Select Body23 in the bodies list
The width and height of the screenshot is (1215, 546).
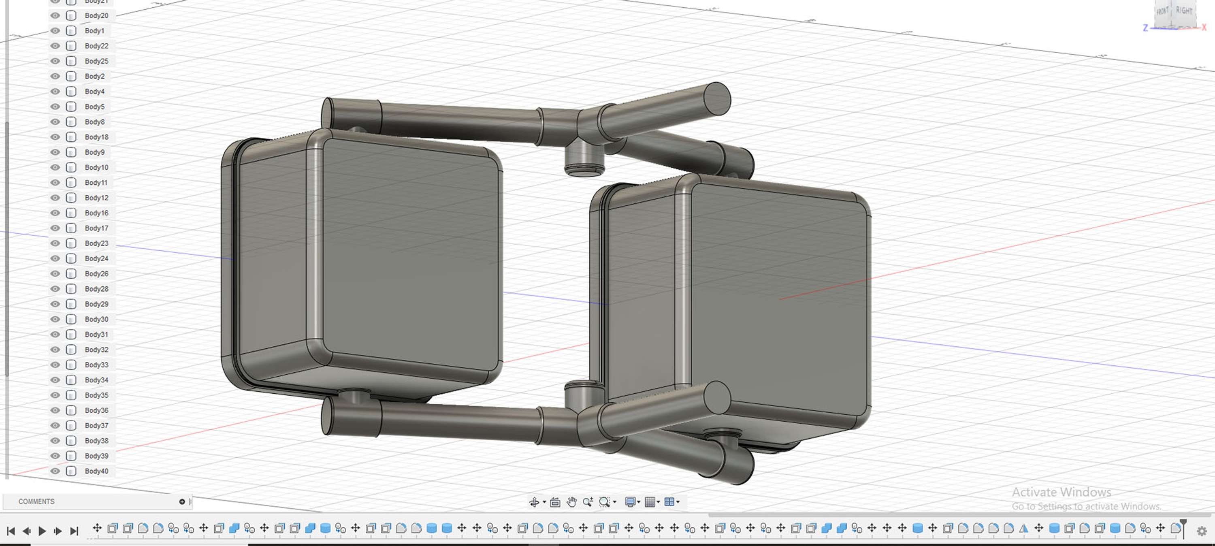pos(96,243)
